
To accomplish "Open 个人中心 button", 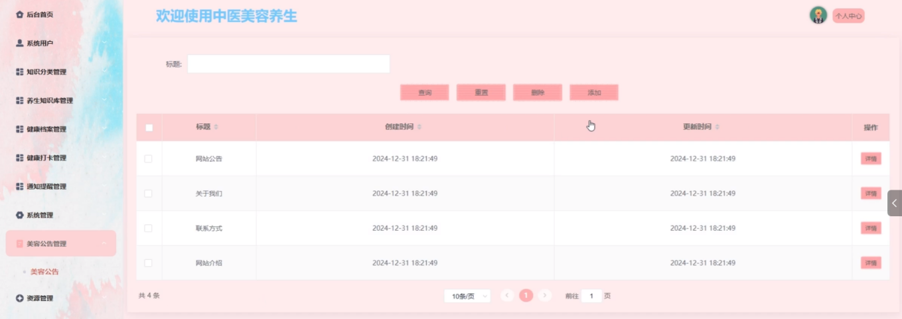I will pyautogui.click(x=848, y=16).
